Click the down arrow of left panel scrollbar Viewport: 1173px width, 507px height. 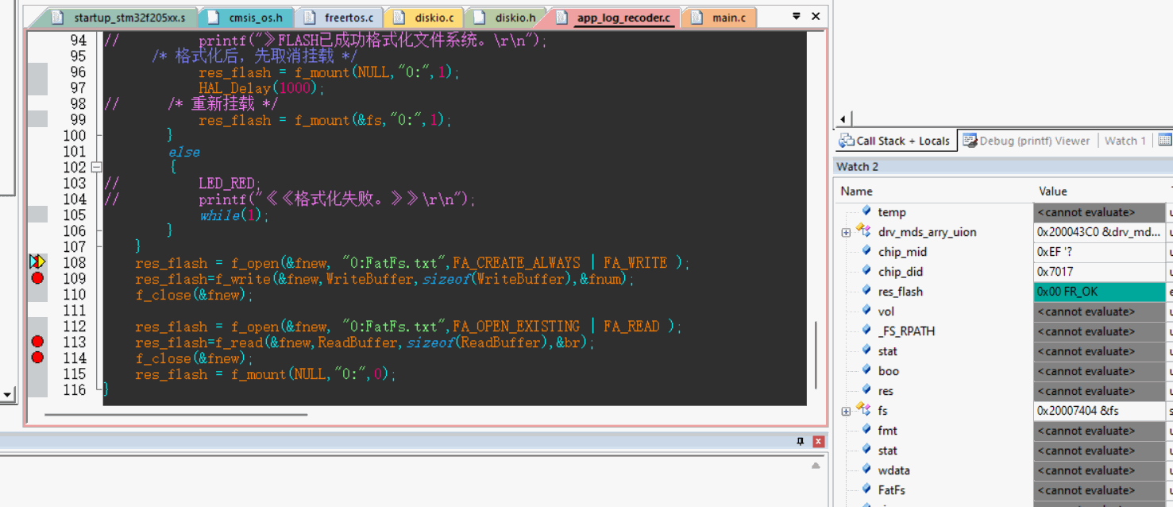click(6, 395)
